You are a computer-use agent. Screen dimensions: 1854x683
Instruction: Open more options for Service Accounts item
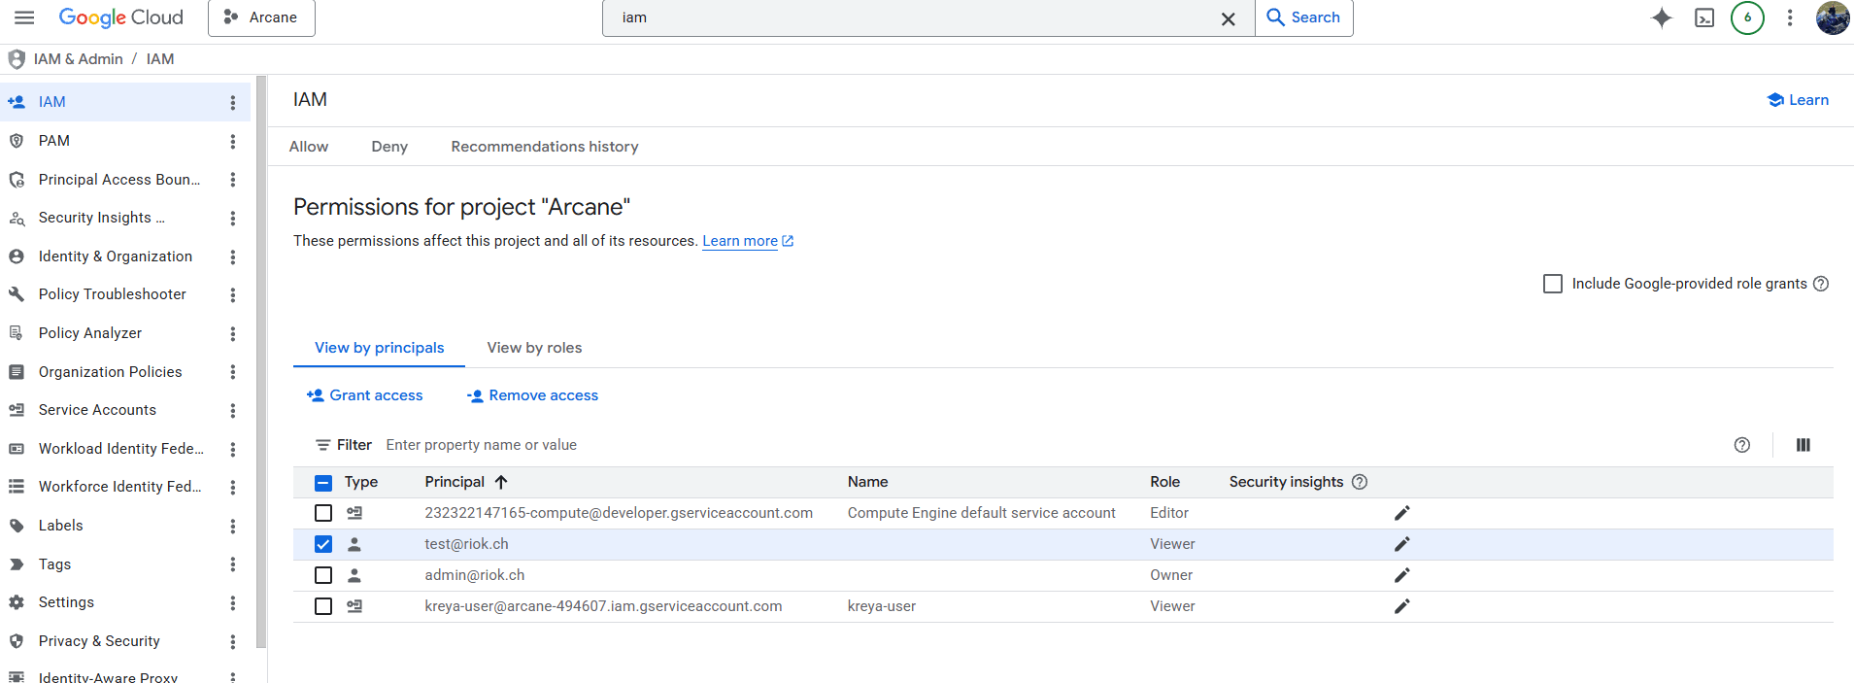coord(232,411)
